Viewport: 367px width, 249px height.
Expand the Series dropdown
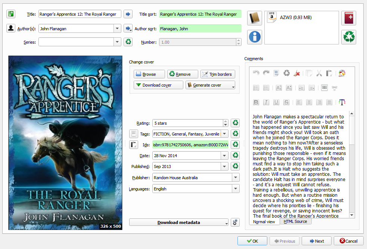pyautogui.click(x=117, y=42)
